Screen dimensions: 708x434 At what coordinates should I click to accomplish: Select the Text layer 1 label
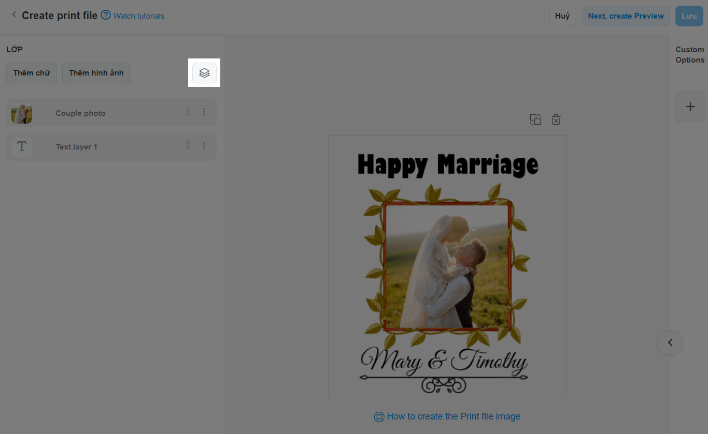(76, 147)
